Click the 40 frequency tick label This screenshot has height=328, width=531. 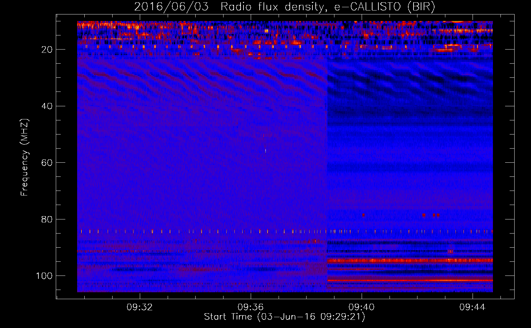(x=47, y=106)
